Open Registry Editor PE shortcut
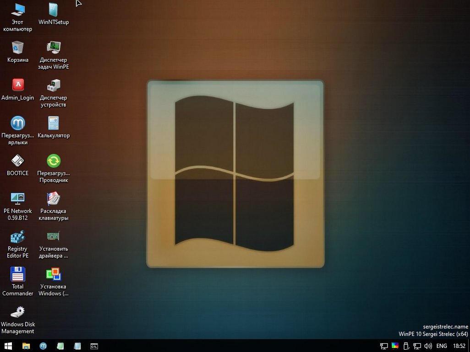Image resolution: width=470 pixels, height=352 pixels. 18,237
